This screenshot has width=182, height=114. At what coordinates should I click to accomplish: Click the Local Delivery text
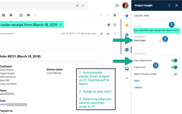(x=54, y=73)
